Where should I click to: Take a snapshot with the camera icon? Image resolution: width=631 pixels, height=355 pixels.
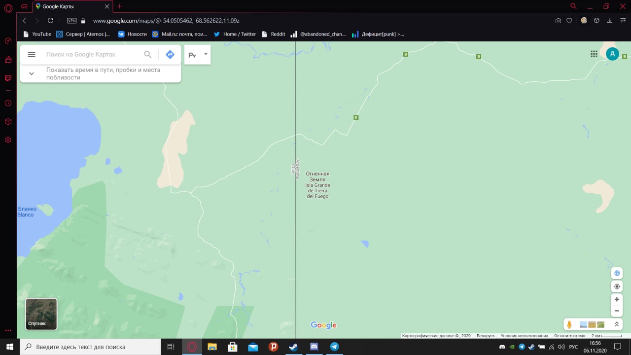[558, 21]
